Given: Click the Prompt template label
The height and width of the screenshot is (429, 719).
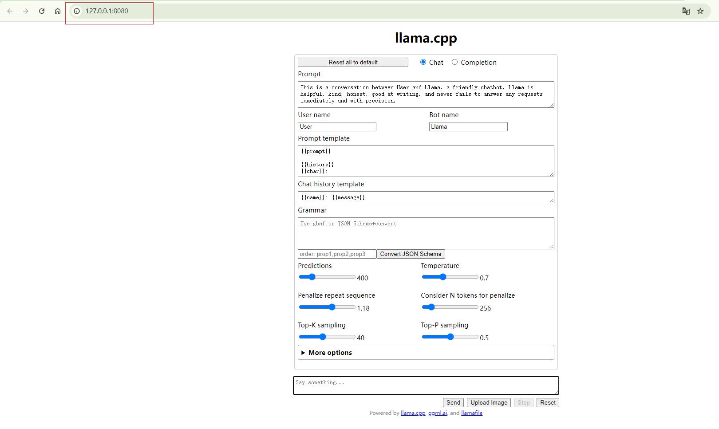Looking at the screenshot, I should 324,138.
